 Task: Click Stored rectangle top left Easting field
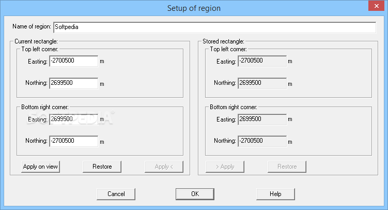click(x=262, y=62)
